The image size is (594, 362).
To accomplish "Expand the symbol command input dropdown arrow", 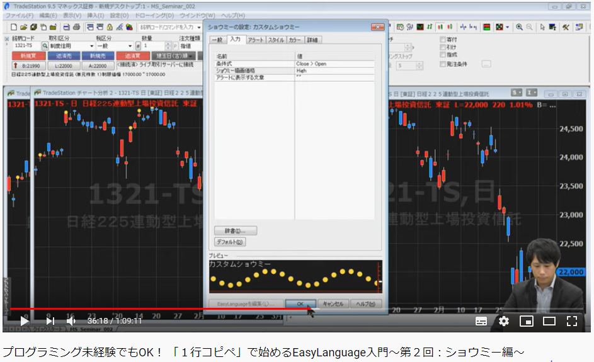I will [199, 27].
